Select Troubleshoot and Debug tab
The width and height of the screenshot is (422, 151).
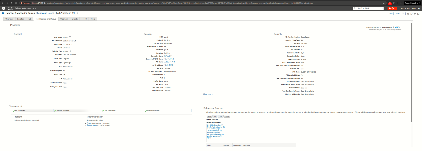click(46, 19)
